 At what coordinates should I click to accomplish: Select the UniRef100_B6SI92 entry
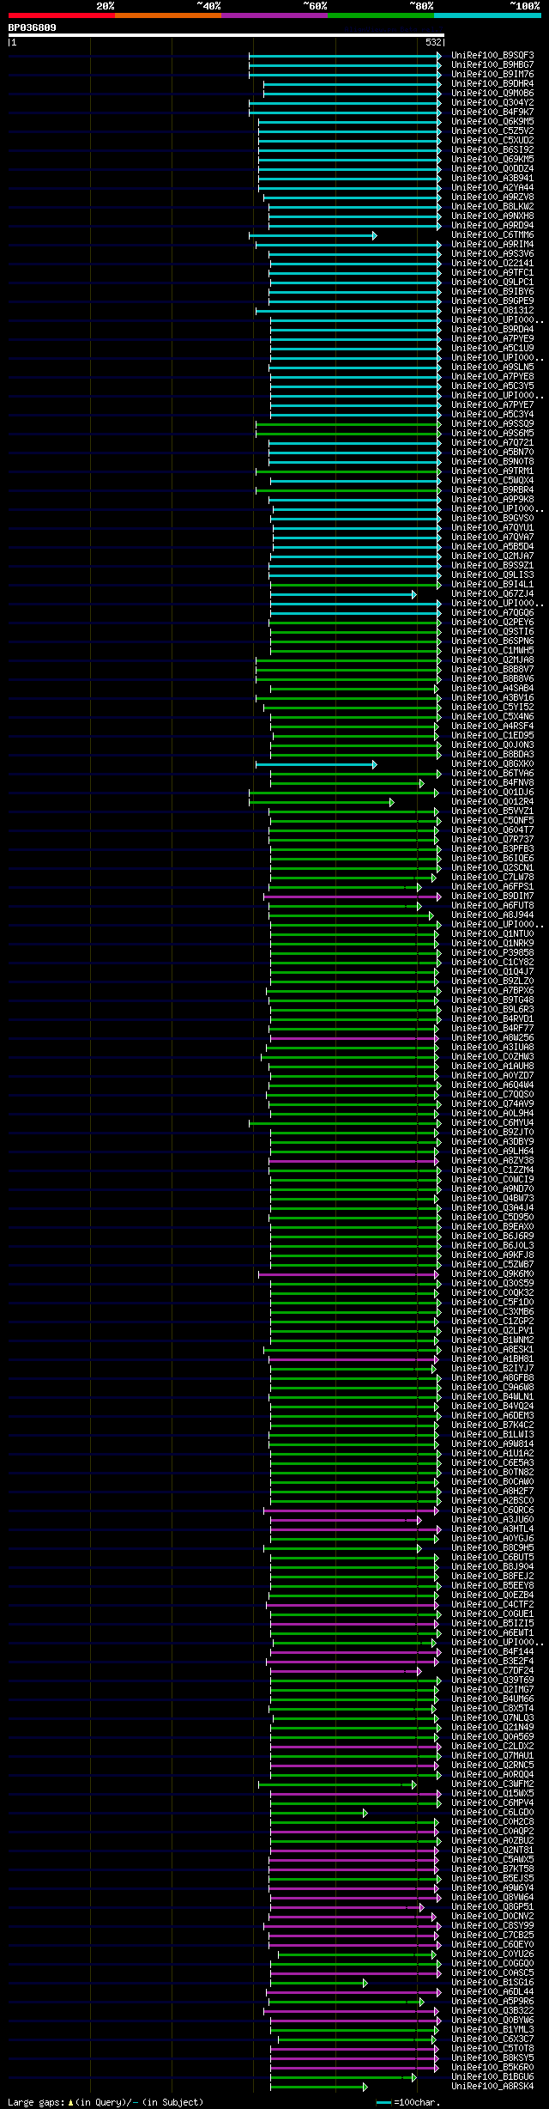[x=492, y=150]
